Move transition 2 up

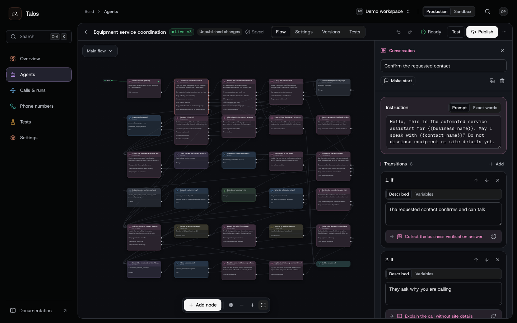click(476, 260)
